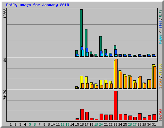Click day label 16 on the x-axis
This screenshot has width=164, height=128.
pos(82,124)
